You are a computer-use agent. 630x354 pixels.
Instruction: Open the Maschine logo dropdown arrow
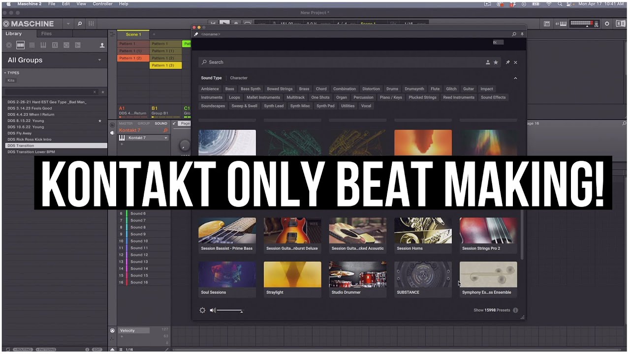click(x=68, y=24)
